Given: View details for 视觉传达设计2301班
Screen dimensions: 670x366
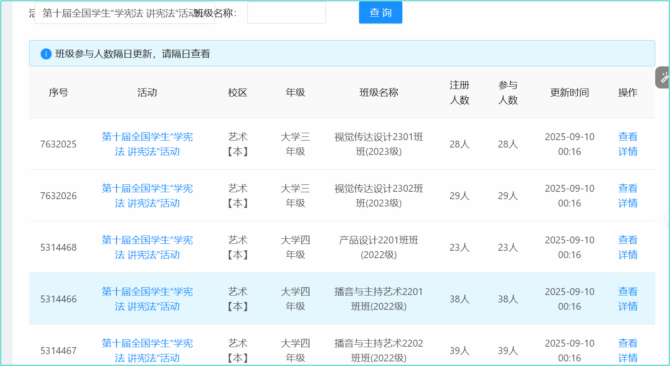Looking at the screenshot, I should tap(628, 144).
